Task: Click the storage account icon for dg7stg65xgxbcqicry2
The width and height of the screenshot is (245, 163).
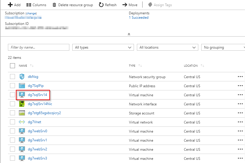Action: pyautogui.click(x=22, y=113)
